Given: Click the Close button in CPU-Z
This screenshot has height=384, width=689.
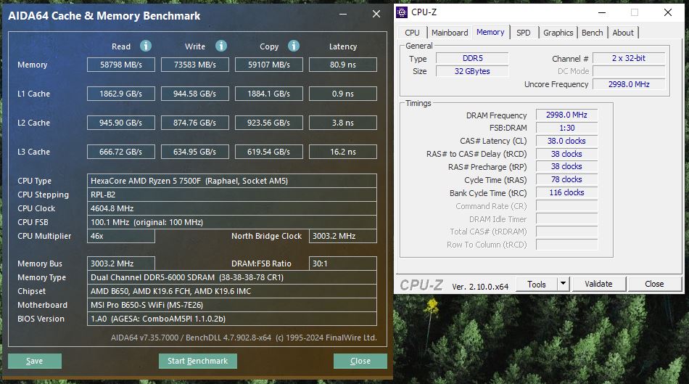Looking at the screenshot, I should click(654, 284).
